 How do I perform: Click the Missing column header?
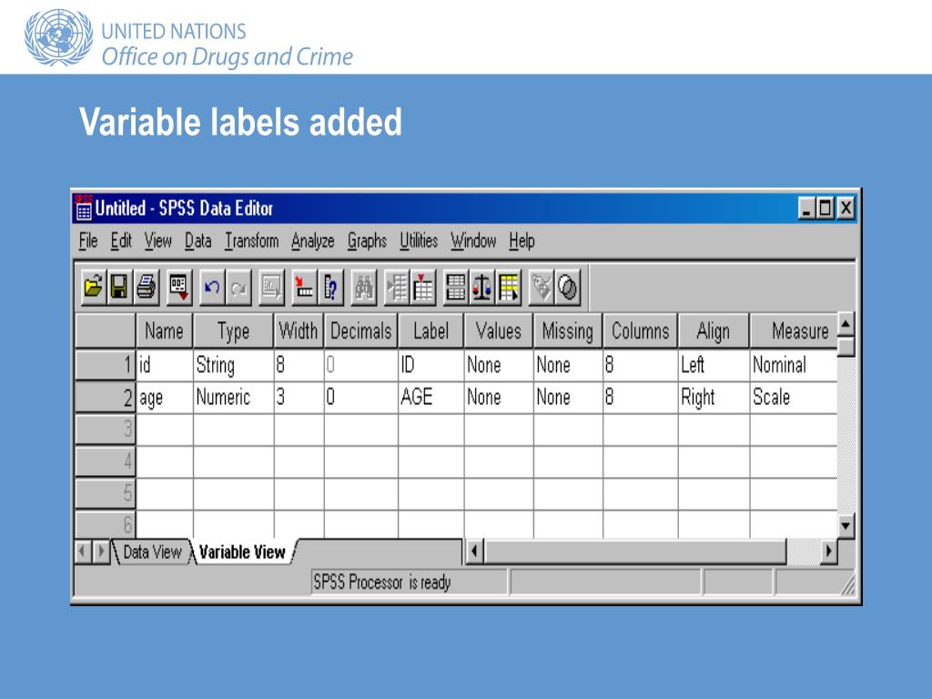(x=568, y=330)
